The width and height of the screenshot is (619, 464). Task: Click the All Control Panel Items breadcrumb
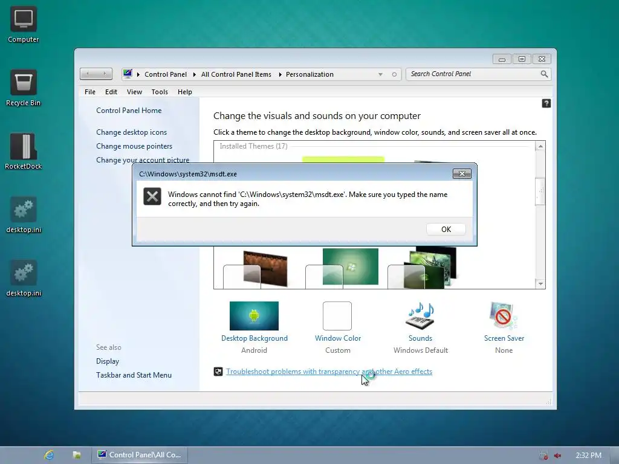click(236, 74)
